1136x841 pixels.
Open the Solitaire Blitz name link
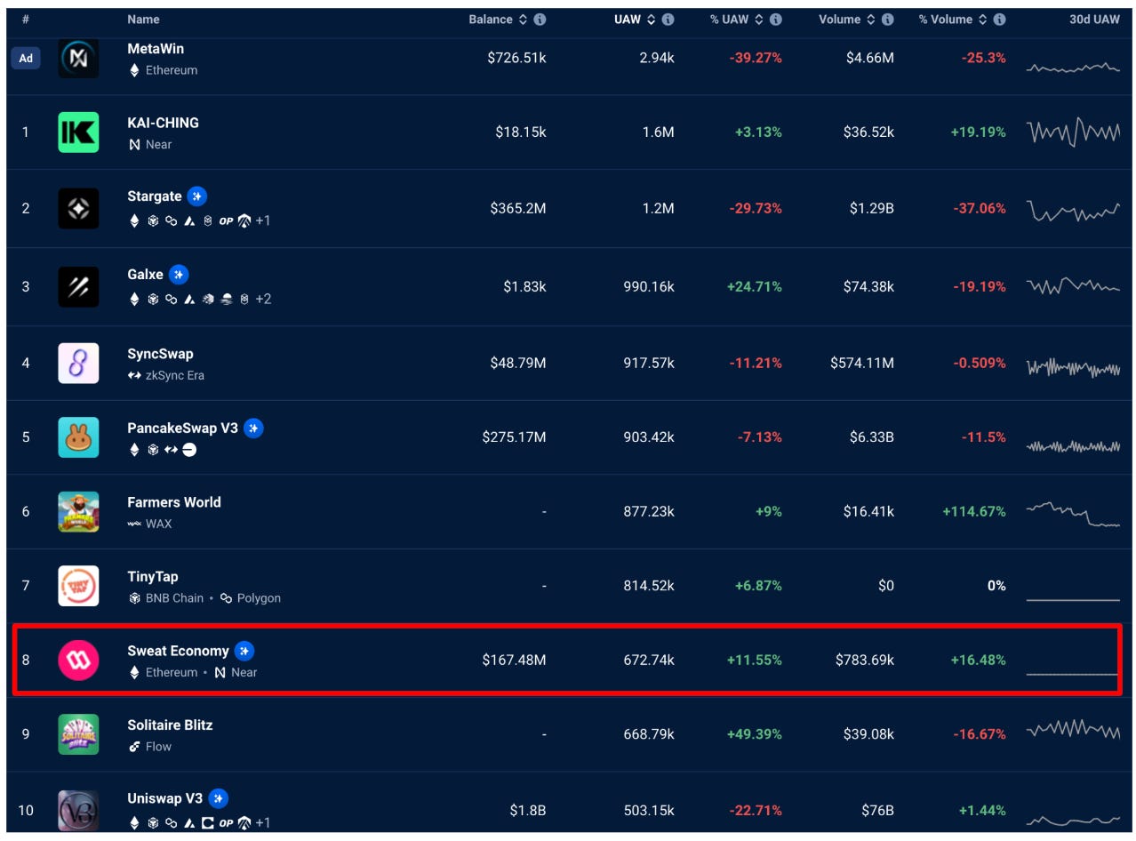[x=170, y=725]
